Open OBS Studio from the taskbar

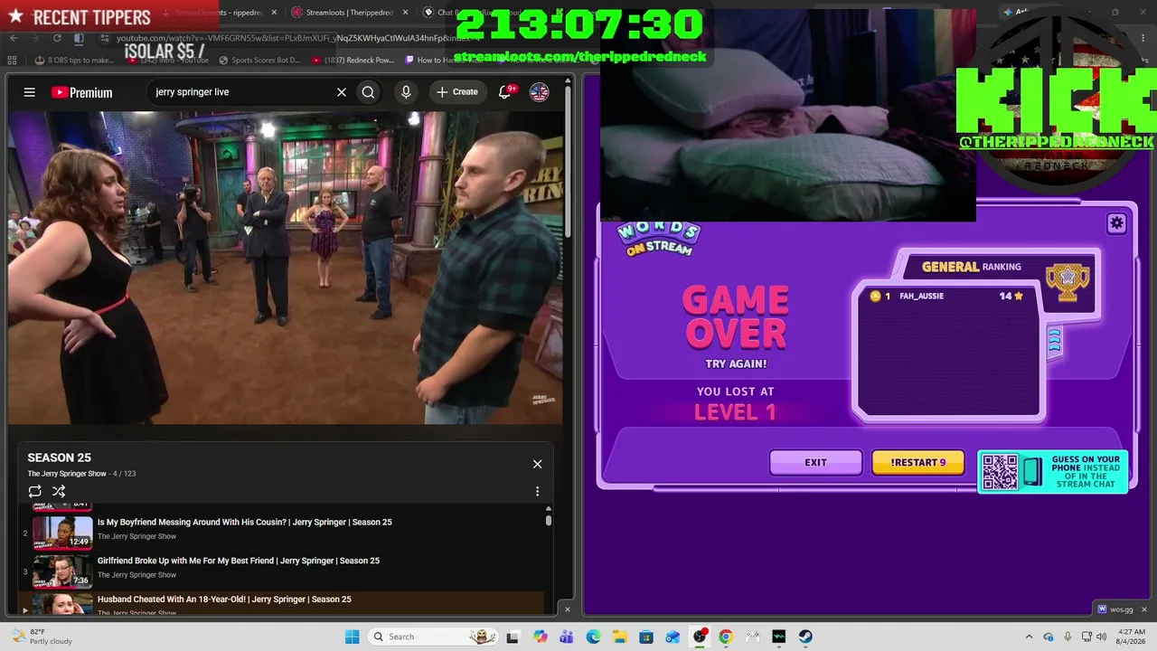click(700, 637)
